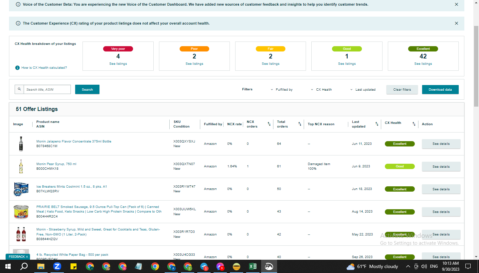This screenshot has height=273, width=479.
Task: Click "Damaged item 100%" NCX reason
Action: [x=319, y=166]
